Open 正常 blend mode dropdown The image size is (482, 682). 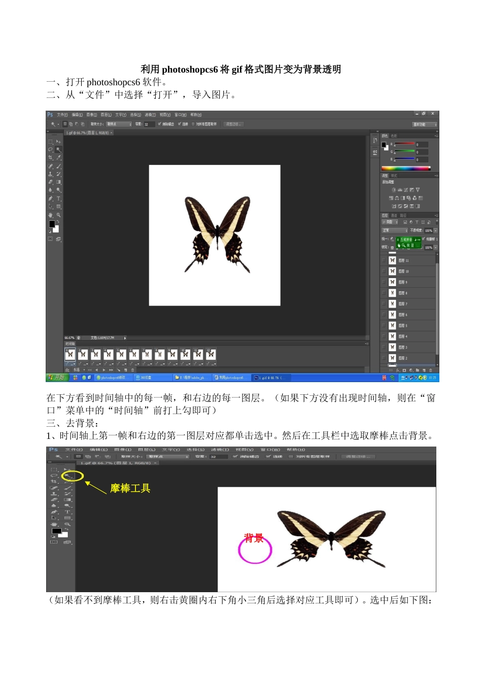pos(395,230)
